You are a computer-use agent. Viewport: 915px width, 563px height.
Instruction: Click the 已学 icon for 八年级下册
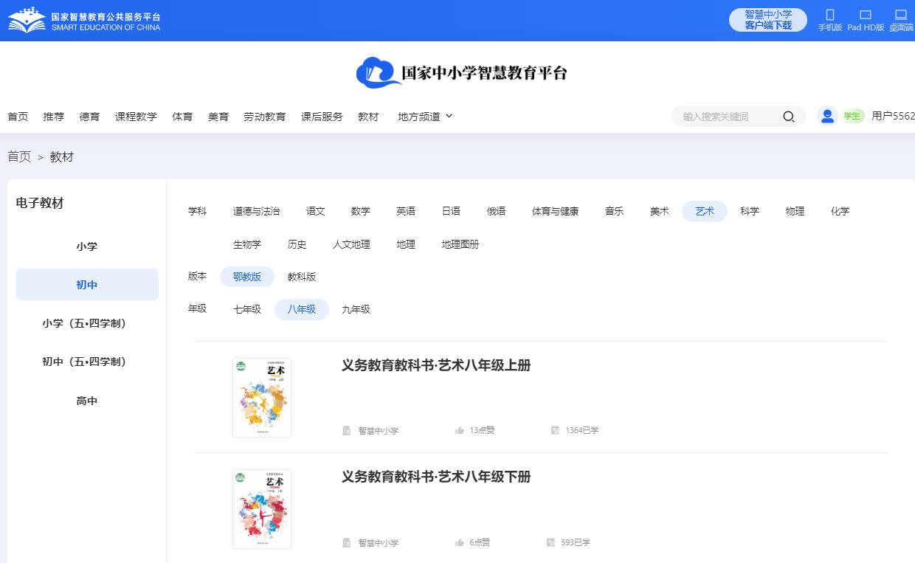pyautogui.click(x=550, y=542)
